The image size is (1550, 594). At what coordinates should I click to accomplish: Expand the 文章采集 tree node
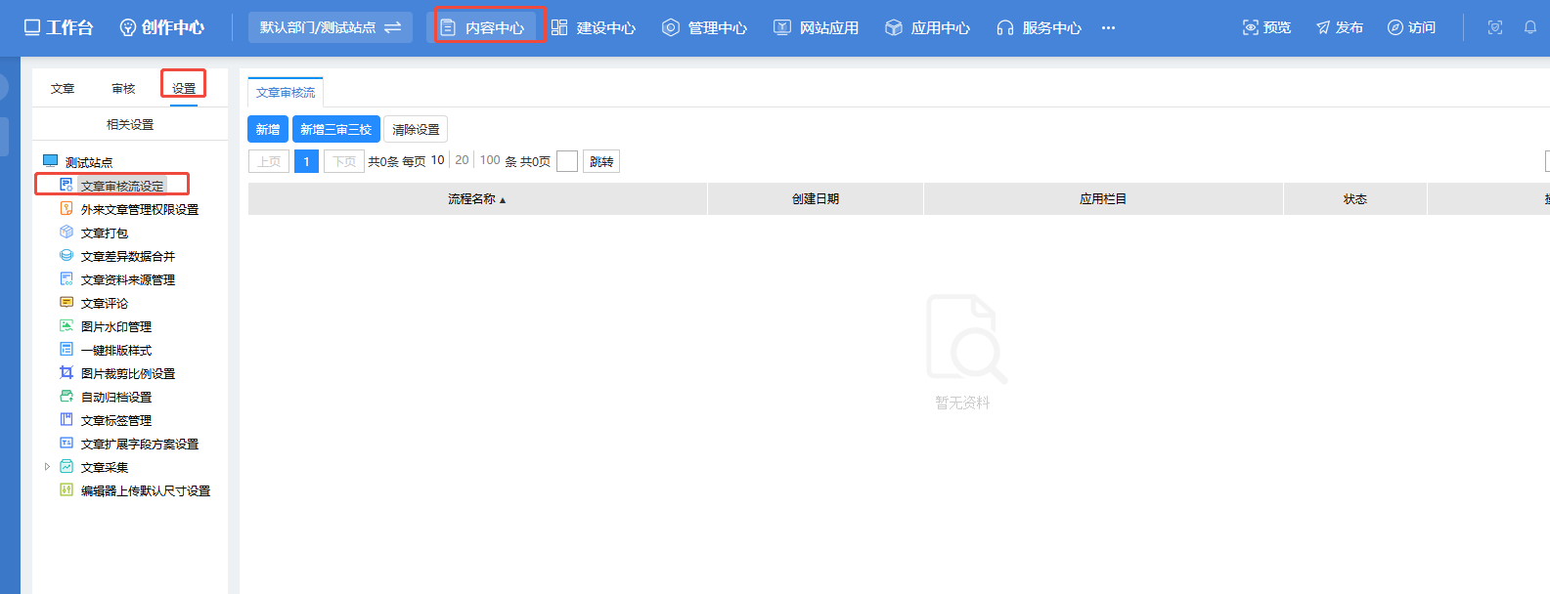[x=47, y=467]
